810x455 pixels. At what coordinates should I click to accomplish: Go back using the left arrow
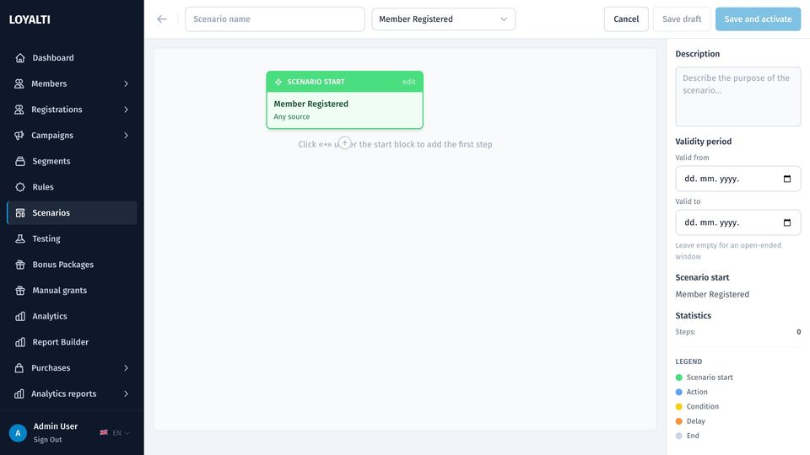coord(162,19)
